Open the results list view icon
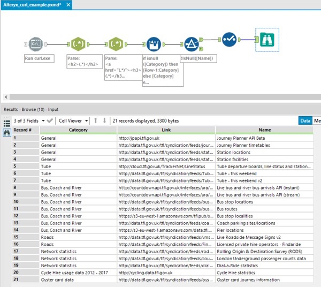The height and width of the screenshot is (287, 321). pyautogui.click(x=7, y=123)
